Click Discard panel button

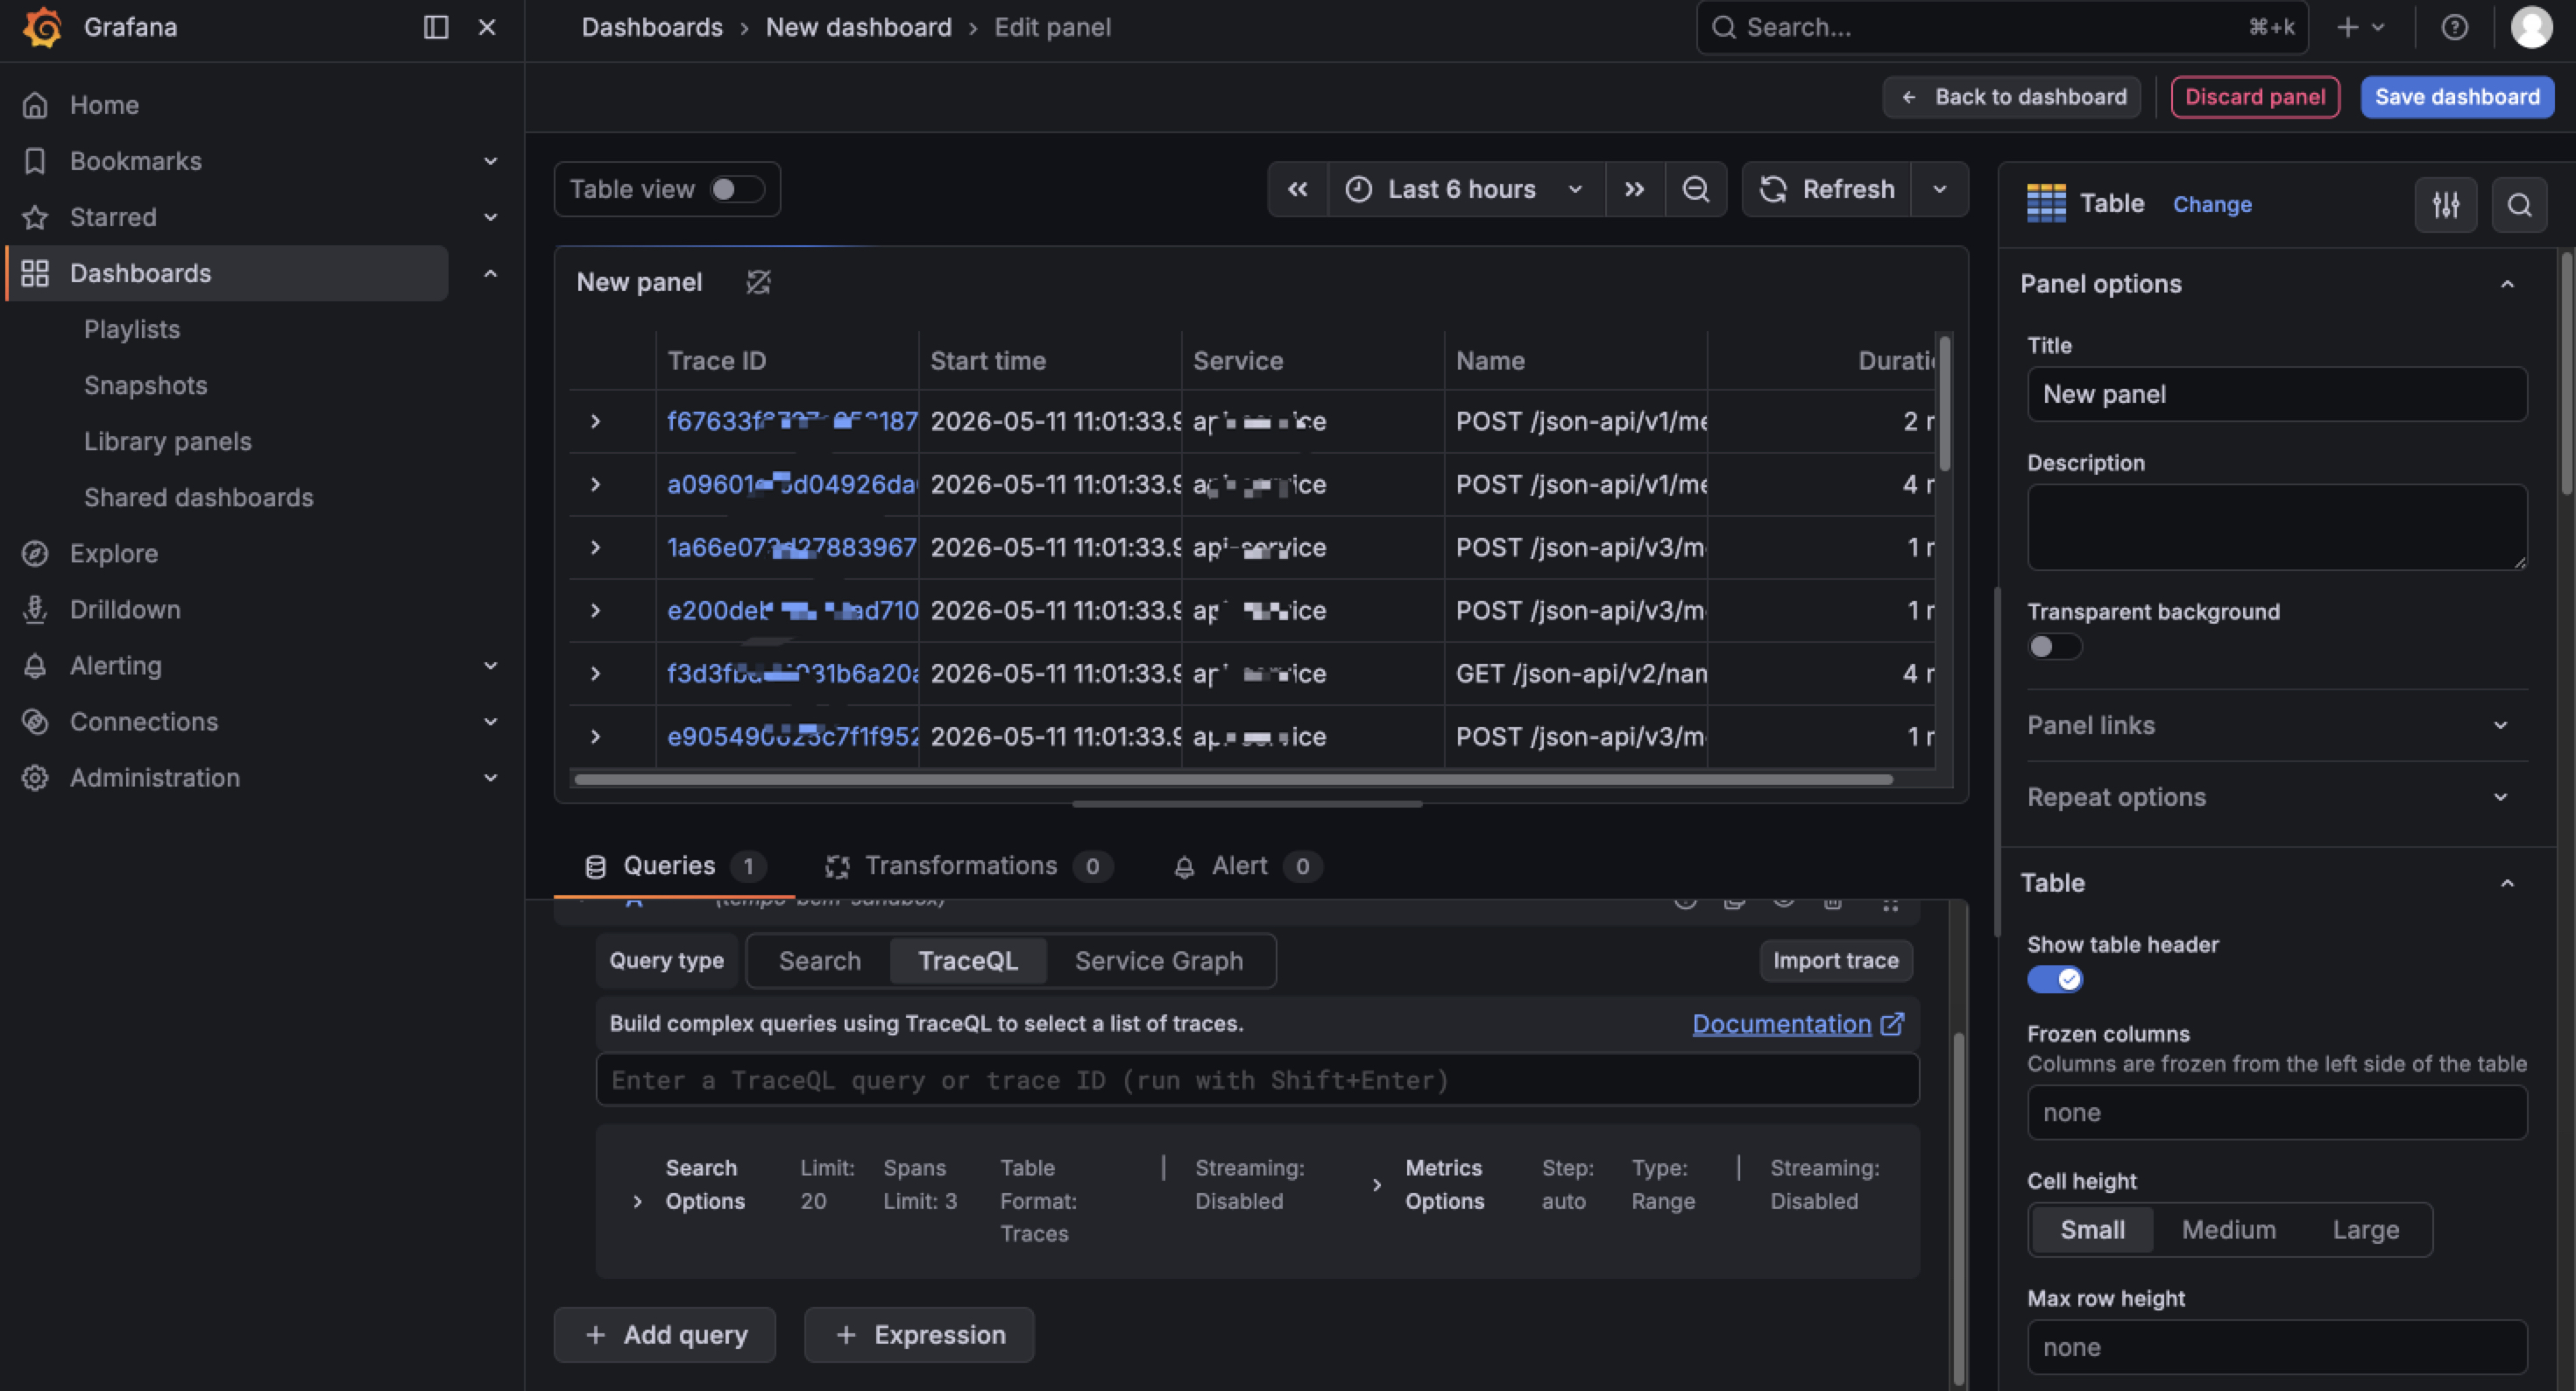[x=2254, y=97]
